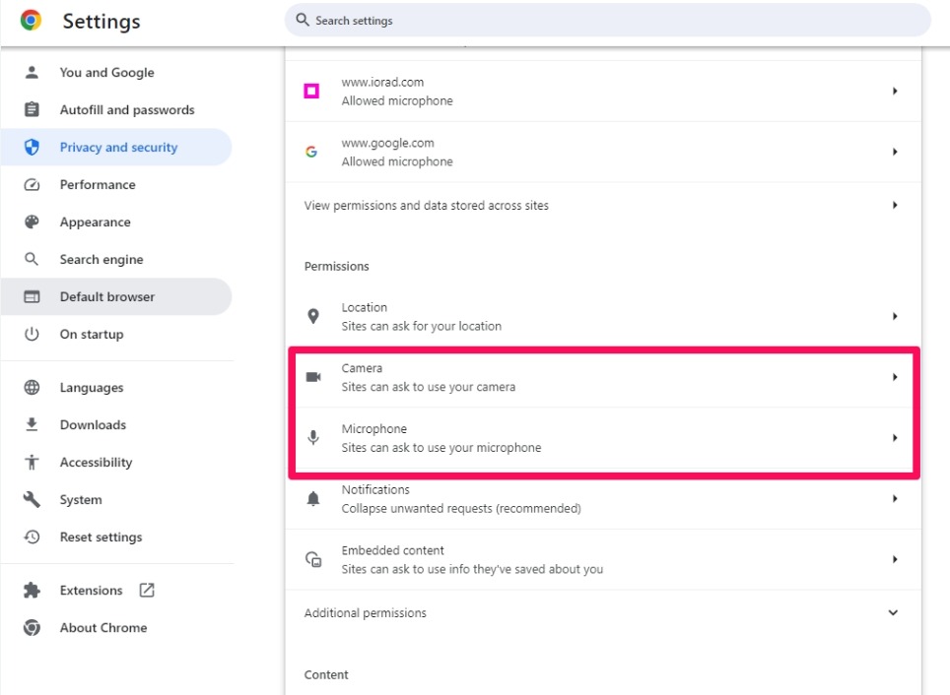The width and height of the screenshot is (950, 695).
Task: Select the Default browser sidebar entry
Action: tap(107, 296)
